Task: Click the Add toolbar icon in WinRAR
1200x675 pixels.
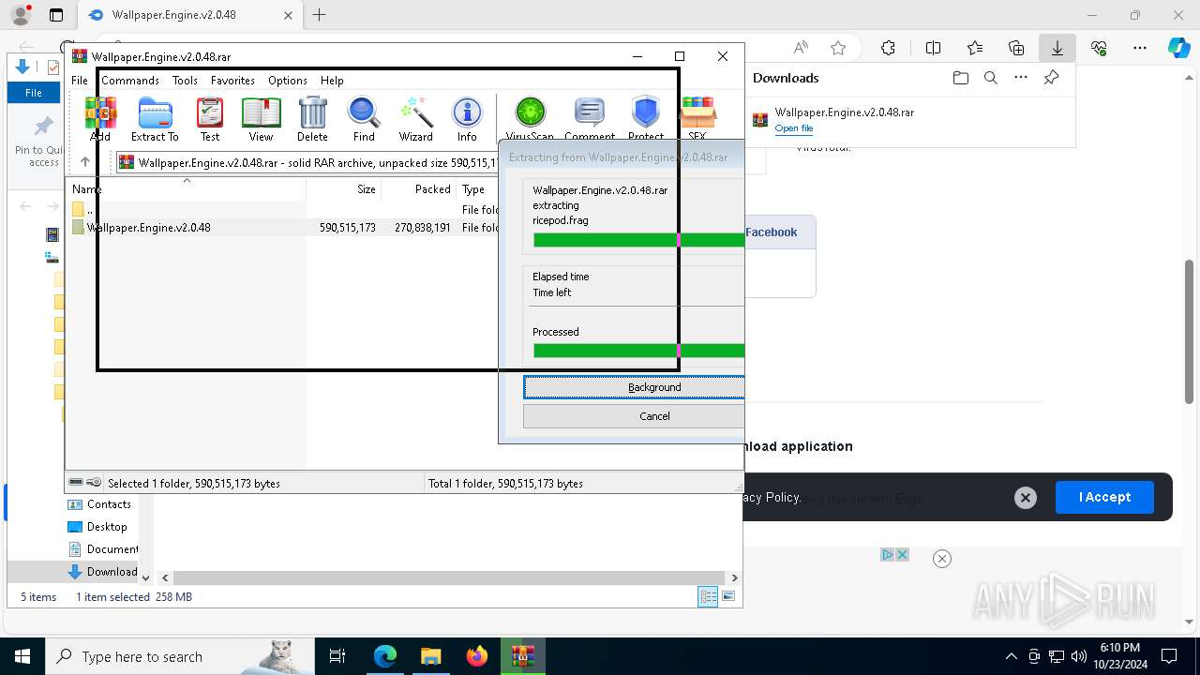Action: pyautogui.click(x=100, y=119)
